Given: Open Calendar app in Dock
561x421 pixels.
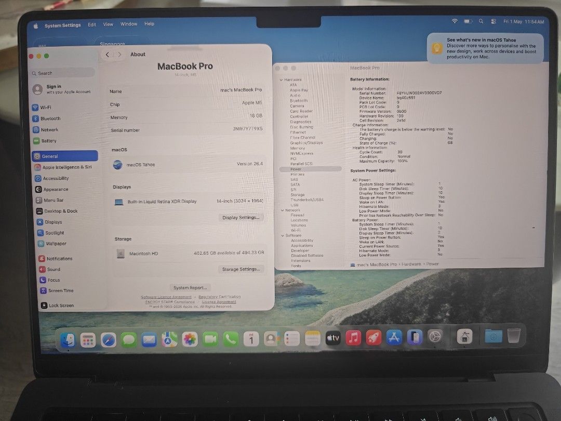Looking at the screenshot, I should [x=251, y=339].
